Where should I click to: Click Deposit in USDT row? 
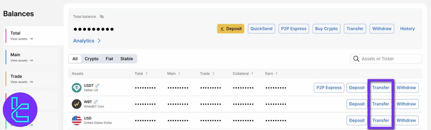click(357, 88)
